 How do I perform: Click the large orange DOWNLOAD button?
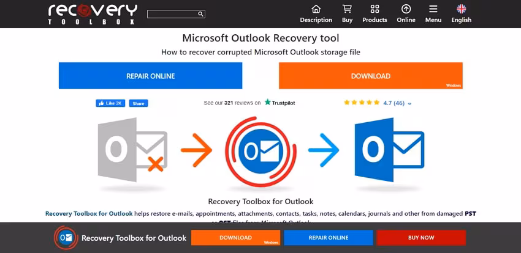point(371,76)
